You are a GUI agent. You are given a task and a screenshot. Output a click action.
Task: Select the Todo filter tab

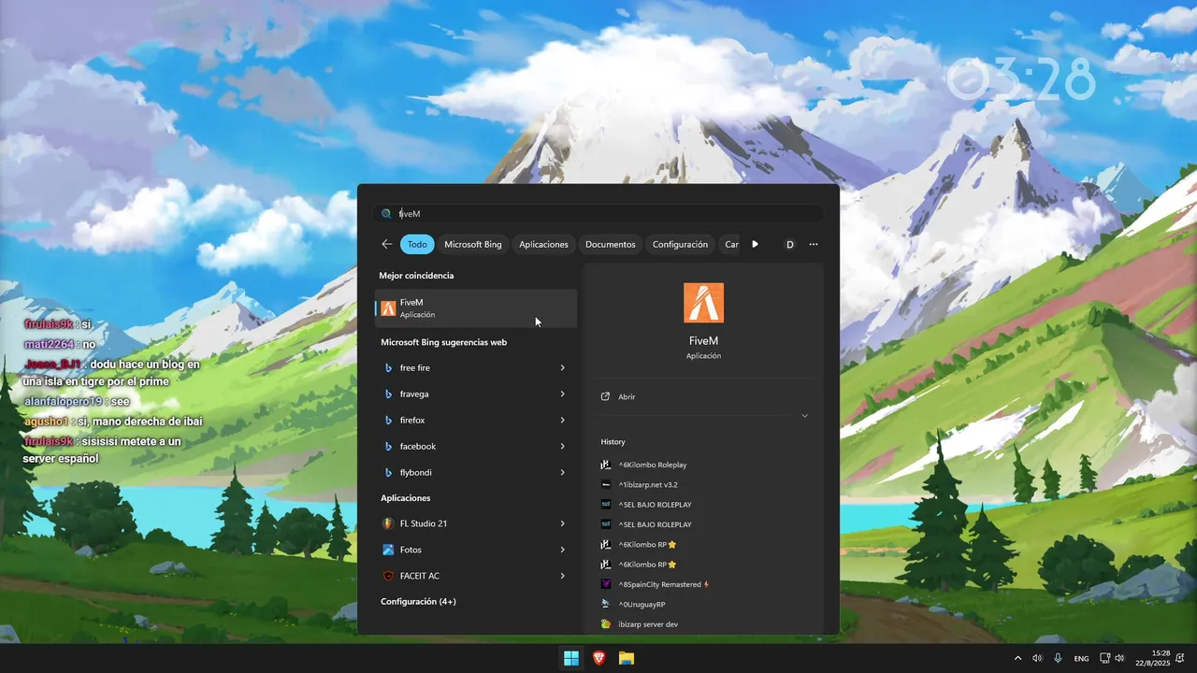(x=417, y=244)
